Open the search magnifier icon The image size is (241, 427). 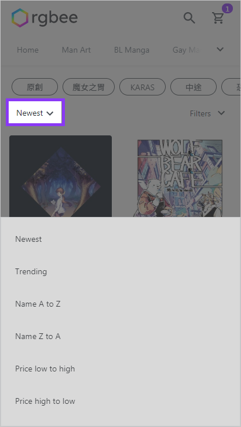click(189, 19)
